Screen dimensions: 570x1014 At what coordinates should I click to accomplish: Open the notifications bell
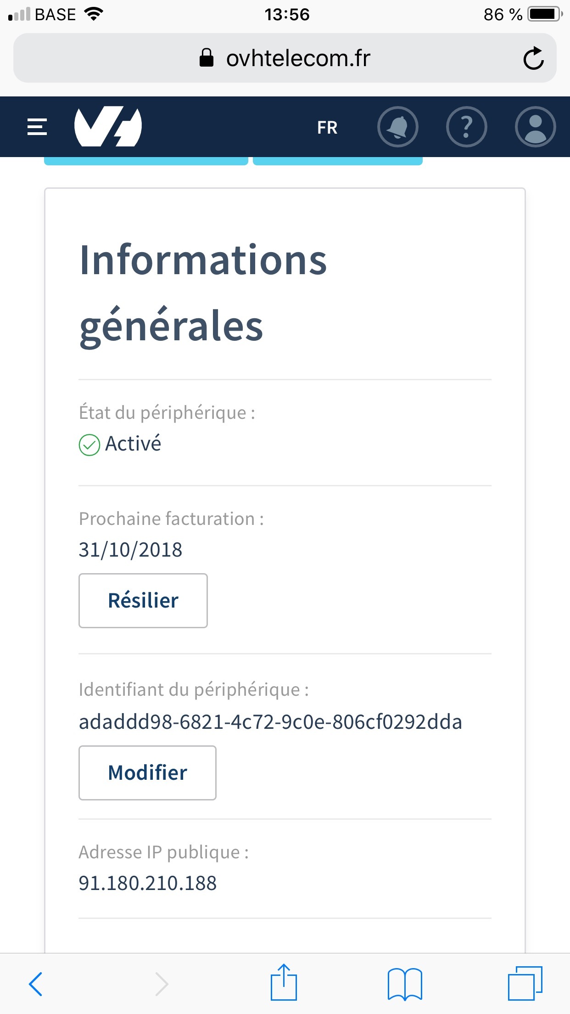pyautogui.click(x=397, y=127)
